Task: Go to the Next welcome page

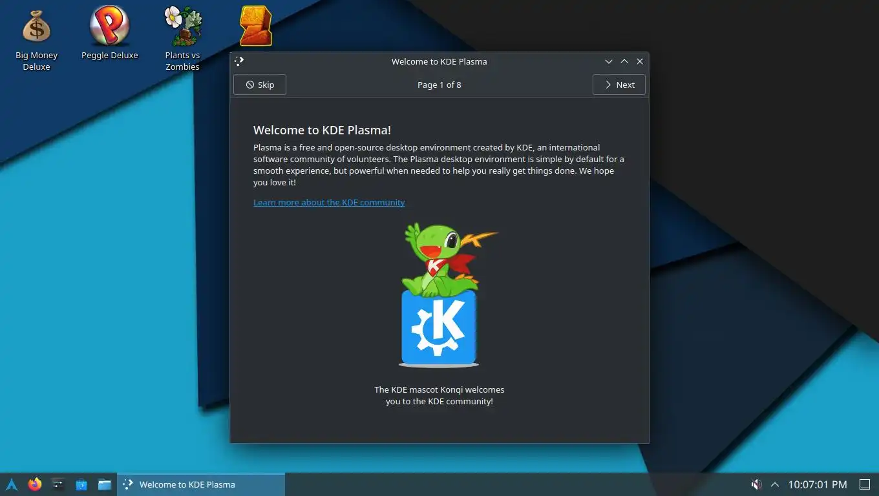Action: click(x=619, y=85)
